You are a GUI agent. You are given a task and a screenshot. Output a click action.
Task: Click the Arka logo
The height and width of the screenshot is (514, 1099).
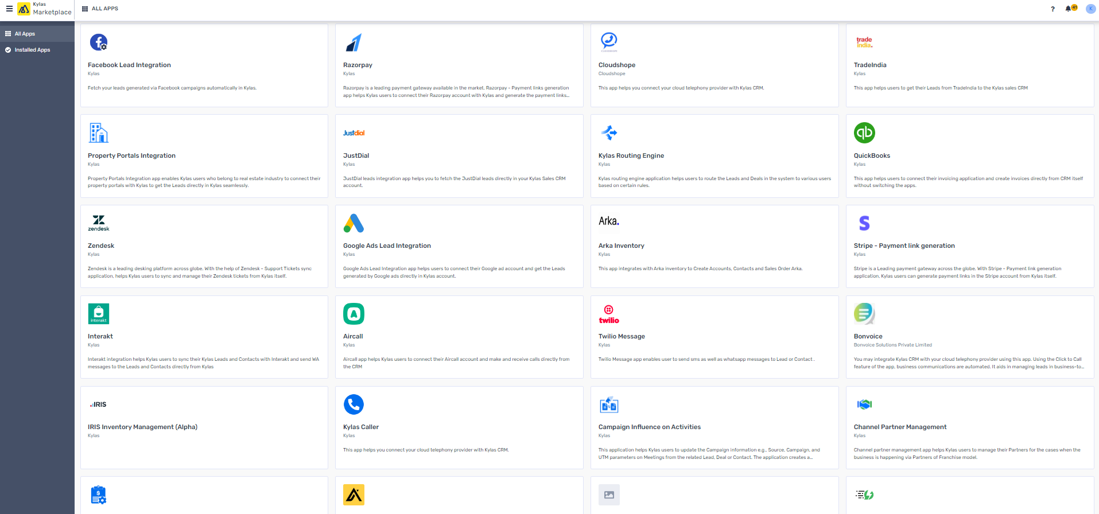tap(609, 221)
